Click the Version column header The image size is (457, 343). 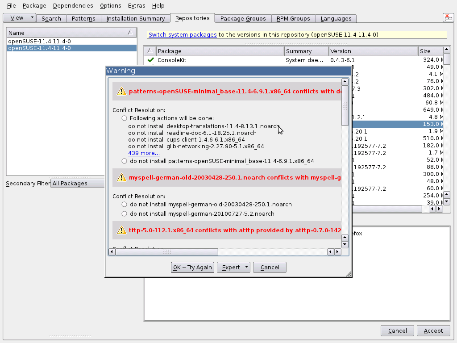[x=374, y=51]
